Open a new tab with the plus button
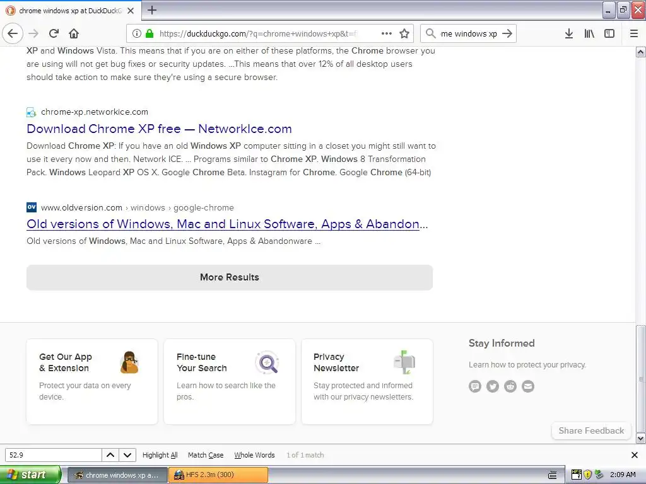Viewport: 646px width, 484px height. (x=151, y=10)
